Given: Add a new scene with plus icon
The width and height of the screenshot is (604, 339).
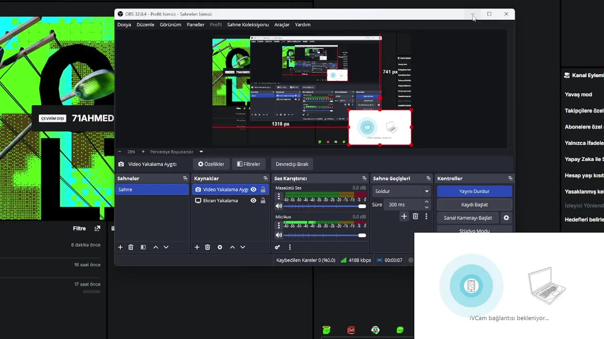Looking at the screenshot, I should pyautogui.click(x=120, y=247).
